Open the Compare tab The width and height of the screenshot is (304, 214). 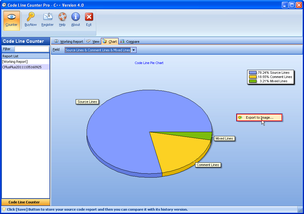click(x=130, y=42)
